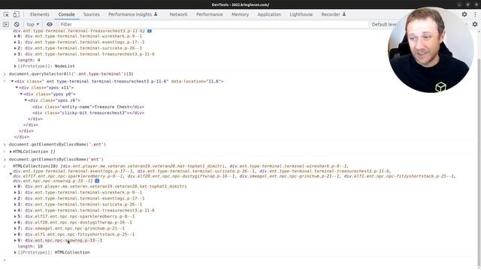Viewport: 481px width, 270px height.
Task: Expand NodeList entry 2 terminal-suricata
Action: click(15, 48)
